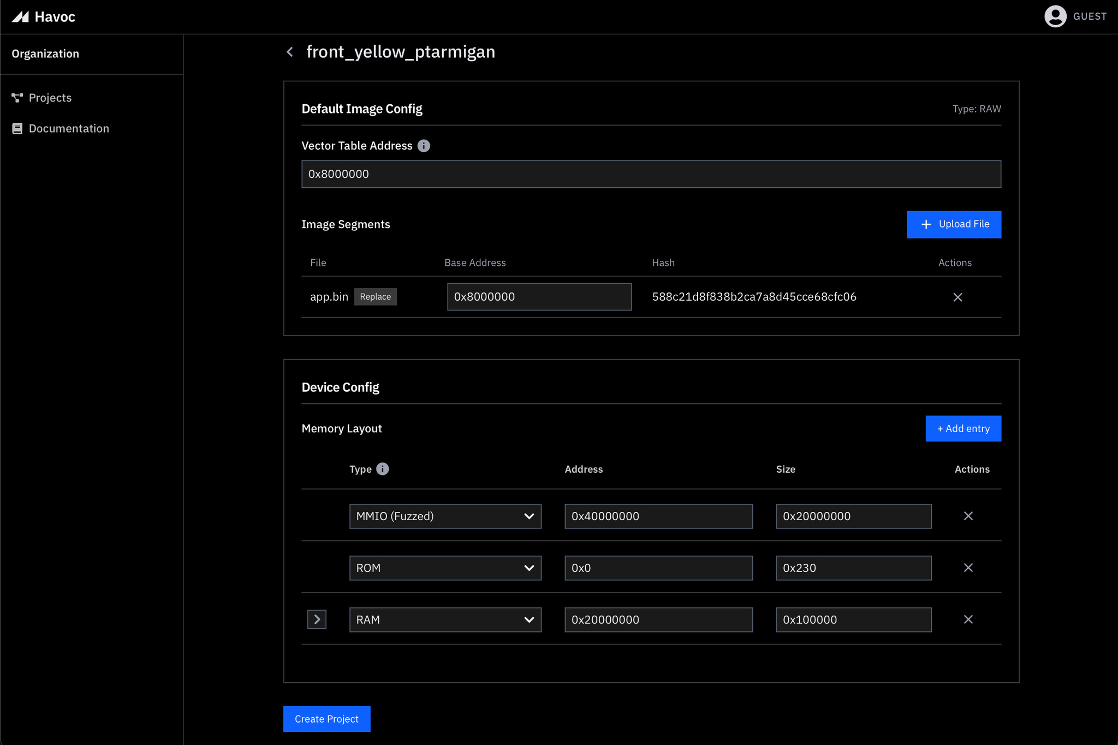Remove the app.bin image segment

click(x=958, y=297)
